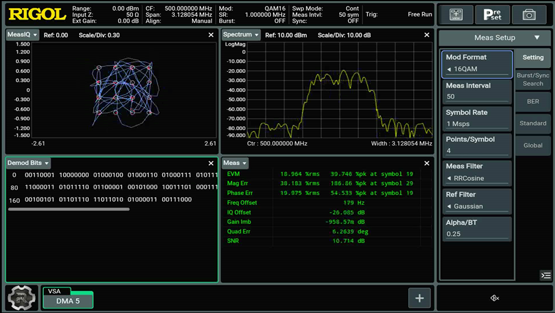Open system settings gear icon
The image size is (555, 313).
(x=21, y=298)
